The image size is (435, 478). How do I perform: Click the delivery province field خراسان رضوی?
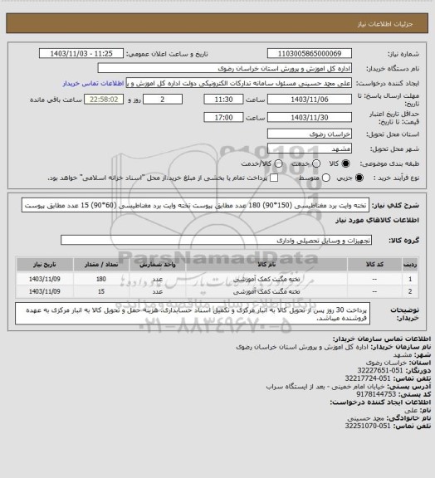(310, 134)
